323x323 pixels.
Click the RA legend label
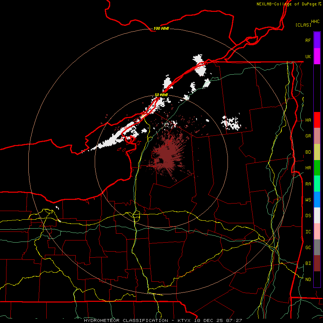pos(308,184)
